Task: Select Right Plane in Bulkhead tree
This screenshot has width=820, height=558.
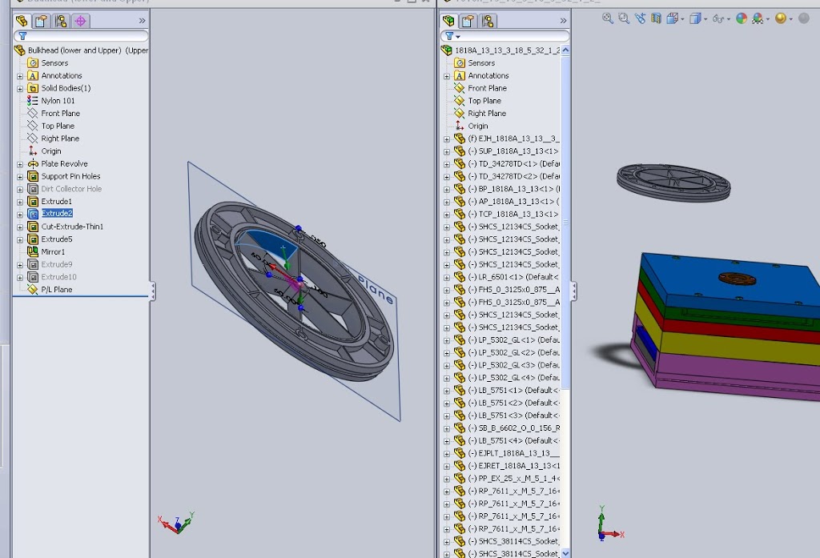Action: (60, 138)
